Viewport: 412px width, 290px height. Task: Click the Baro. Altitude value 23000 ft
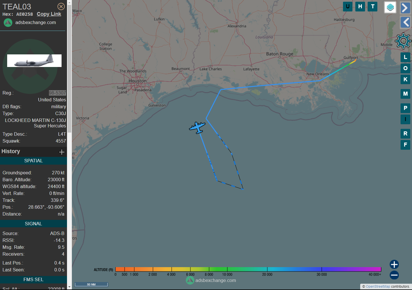[x=56, y=180]
